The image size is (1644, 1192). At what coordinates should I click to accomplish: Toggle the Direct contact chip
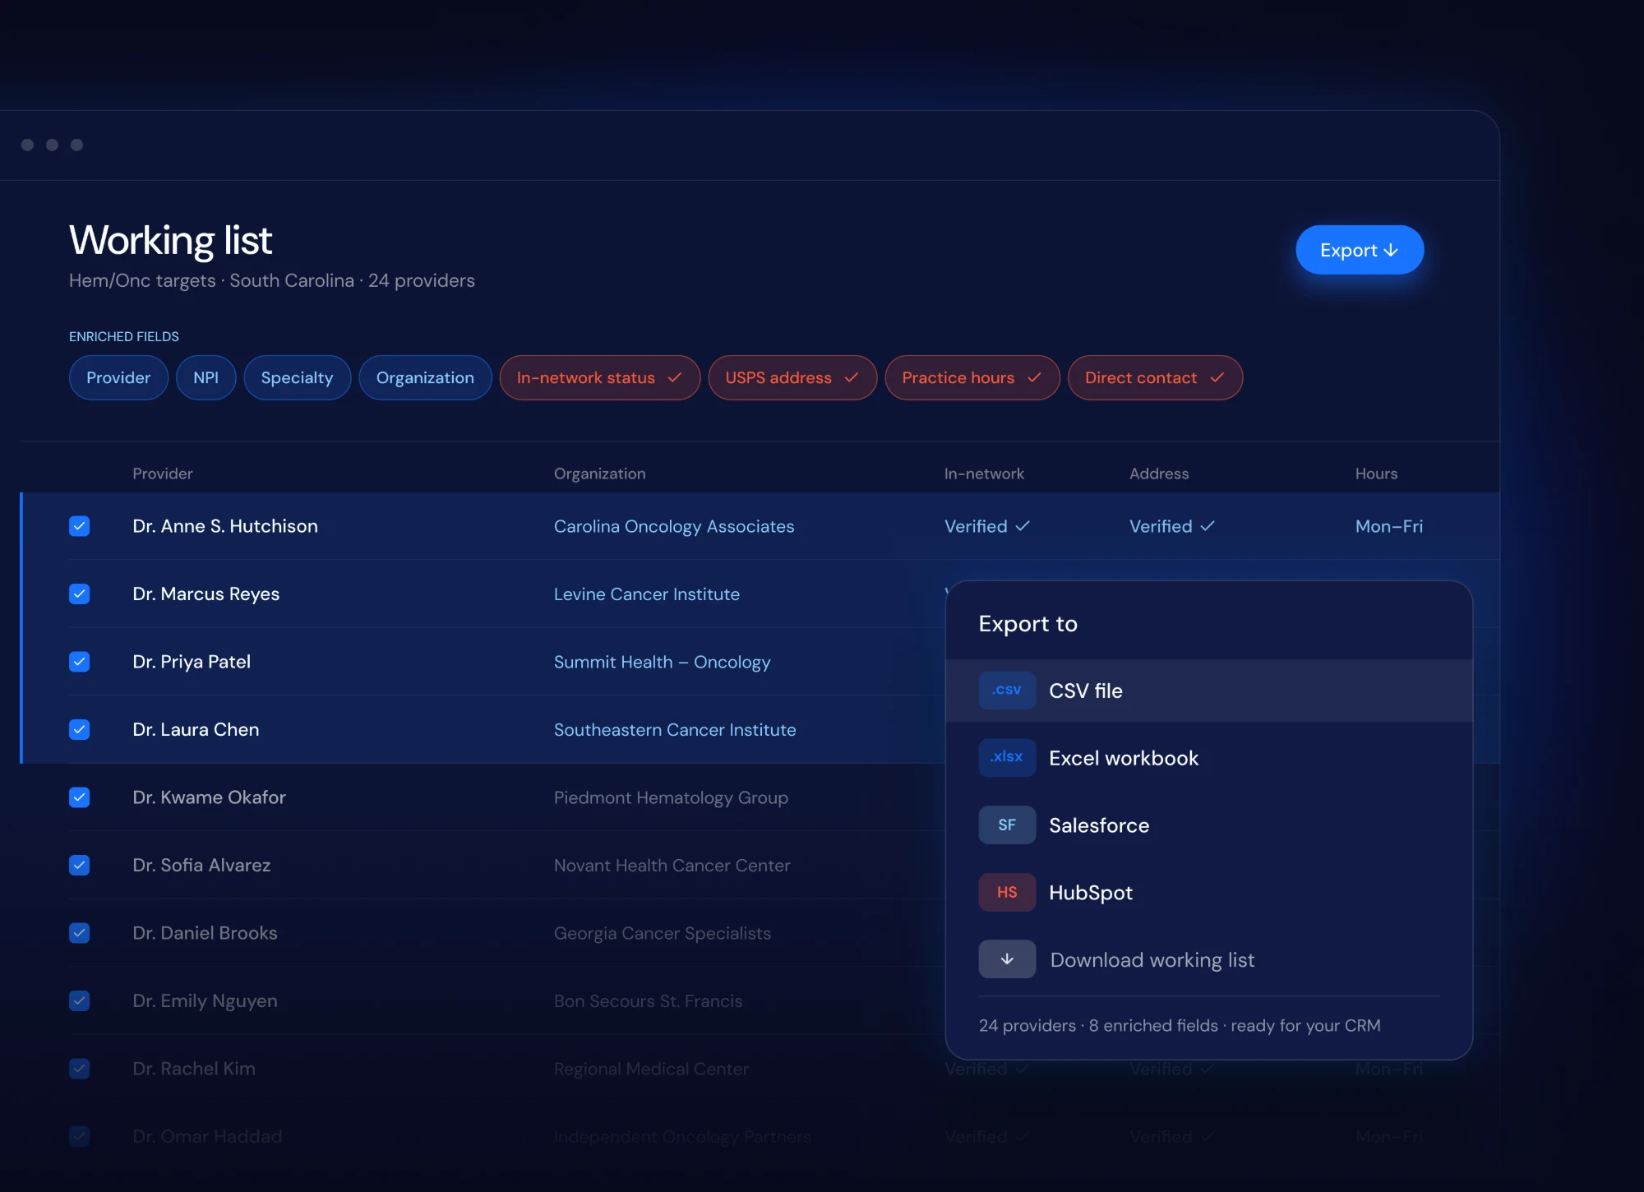pos(1155,377)
